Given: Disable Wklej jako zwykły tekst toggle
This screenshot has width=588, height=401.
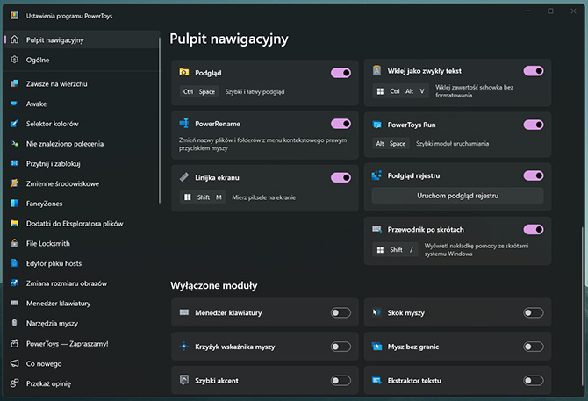Looking at the screenshot, I should tap(534, 71).
